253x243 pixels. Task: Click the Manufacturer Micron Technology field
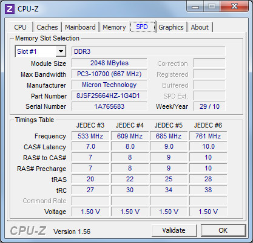coord(109,85)
